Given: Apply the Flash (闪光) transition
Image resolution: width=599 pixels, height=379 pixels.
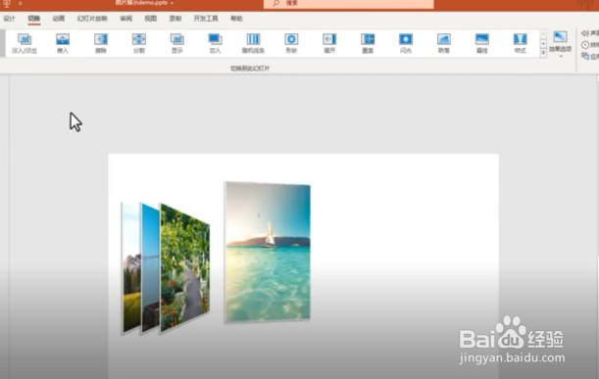Looking at the screenshot, I should point(406,43).
